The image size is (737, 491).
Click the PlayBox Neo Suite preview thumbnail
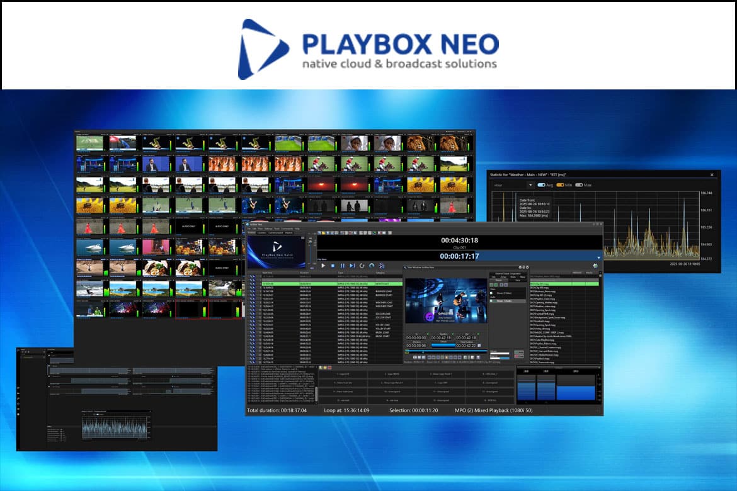[x=277, y=252]
